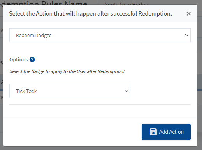Click the Redemption Rules Name heading in background
The height and width of the screenshot is (150, 202).
[x=44, y=3]
